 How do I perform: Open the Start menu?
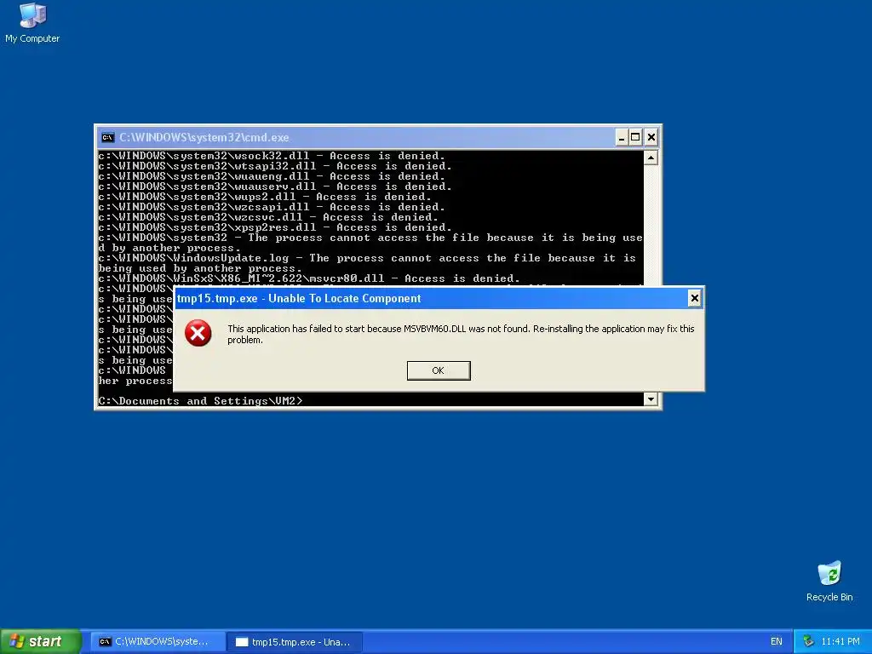coord(40,641)
